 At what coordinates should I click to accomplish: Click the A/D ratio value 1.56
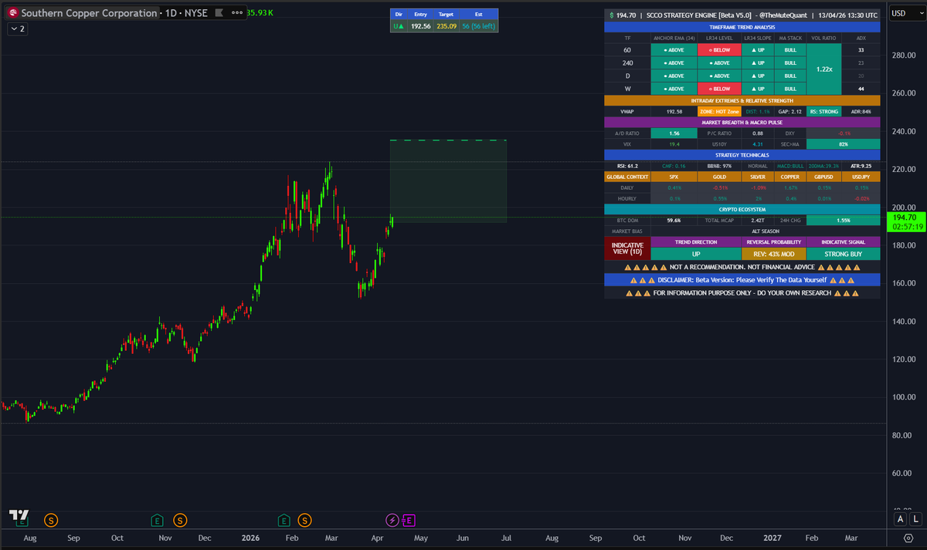tap(674, 133)
